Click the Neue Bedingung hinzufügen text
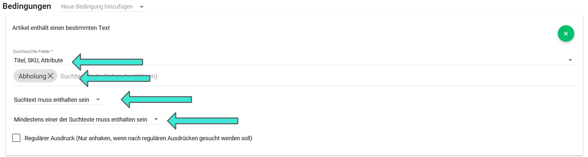The image size is (588, 157). coord(97,7)
